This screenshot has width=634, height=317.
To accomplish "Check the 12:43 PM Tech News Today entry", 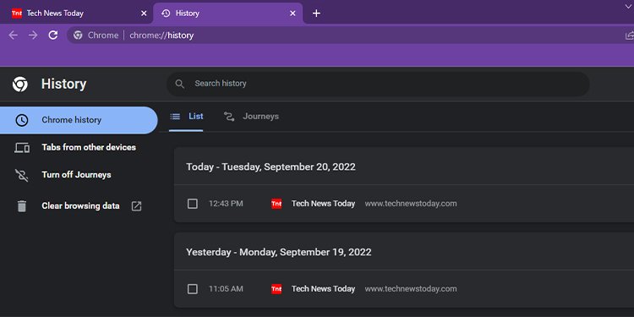I will (x=193, y=204).
